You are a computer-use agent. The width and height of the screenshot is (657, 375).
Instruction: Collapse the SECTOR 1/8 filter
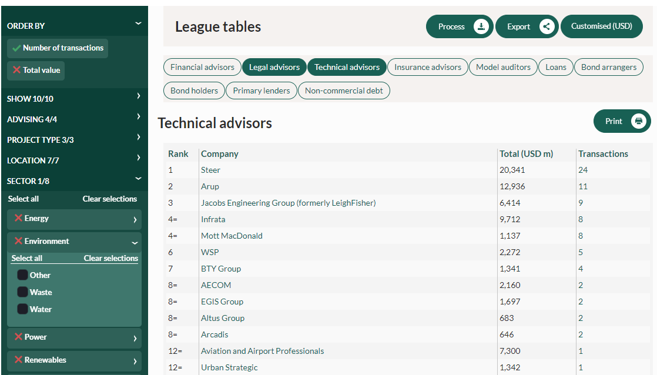(138, 179)
